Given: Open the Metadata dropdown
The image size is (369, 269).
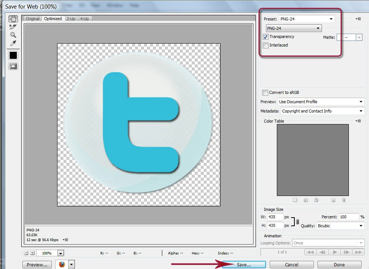Looking at the screenshot, I should [x=323, y=111].
